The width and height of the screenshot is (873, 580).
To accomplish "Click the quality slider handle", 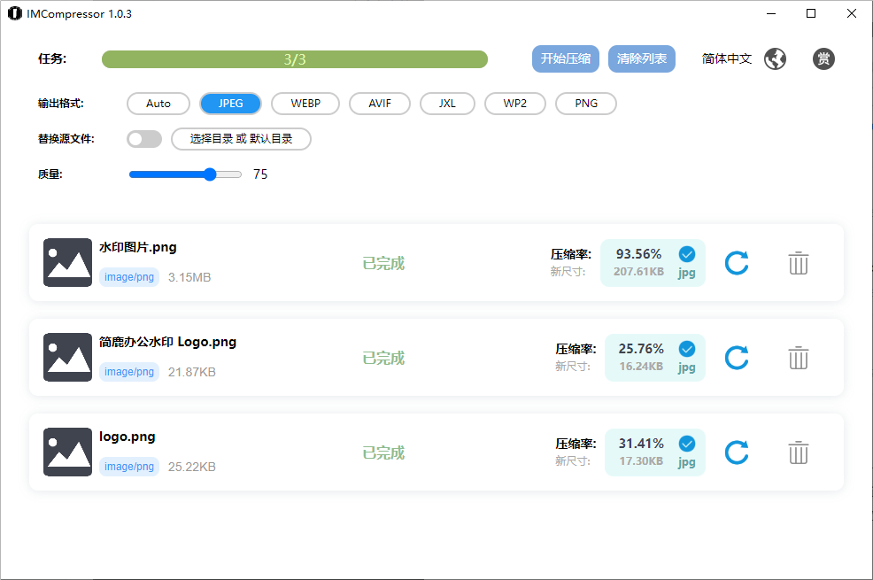I will pos(210,174).
